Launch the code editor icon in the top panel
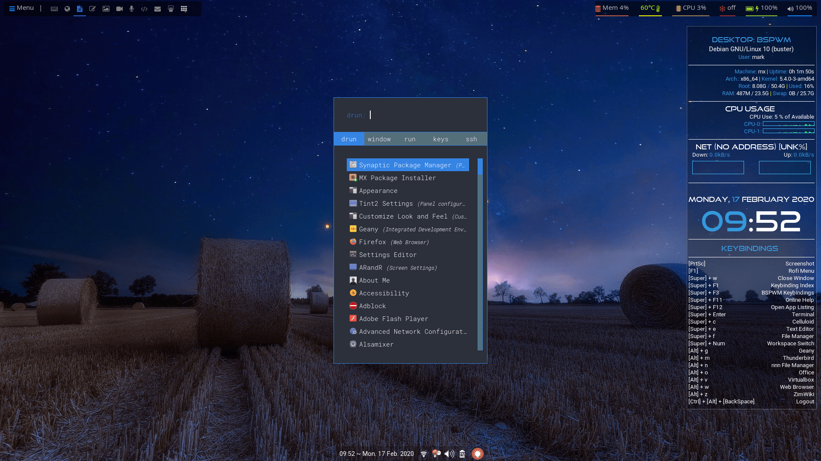This screenshot has height=461, width=821. pyautogui.click(x=144, y=9)
